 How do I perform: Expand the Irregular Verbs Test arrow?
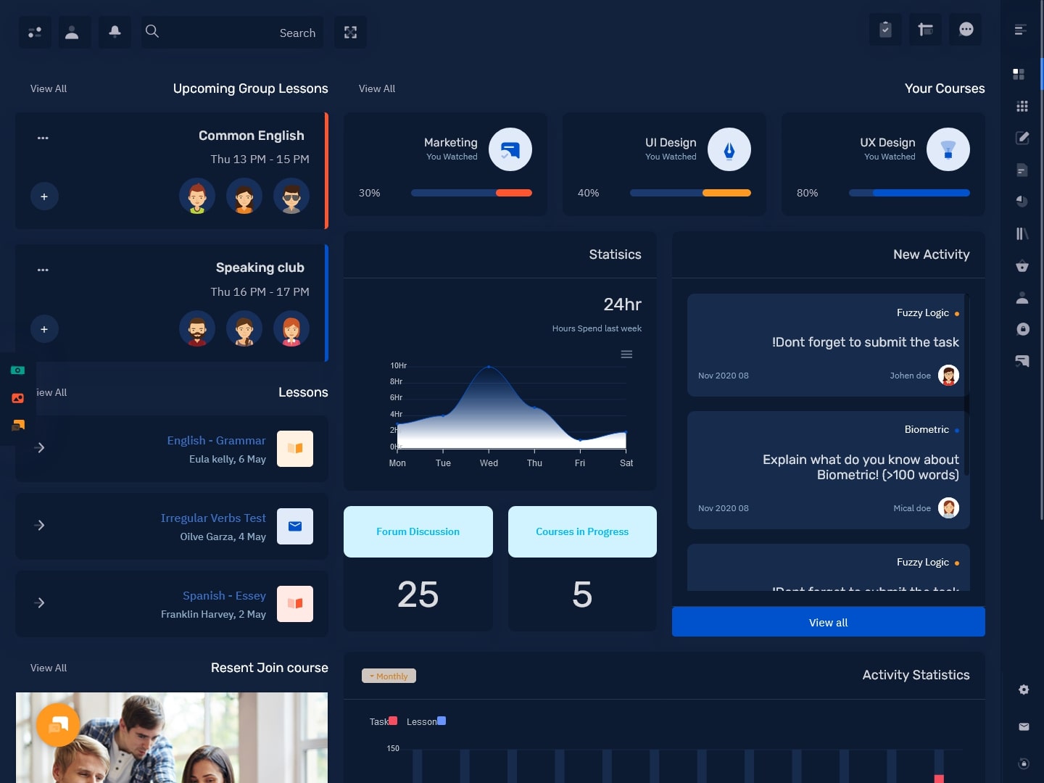click(40, 525)
